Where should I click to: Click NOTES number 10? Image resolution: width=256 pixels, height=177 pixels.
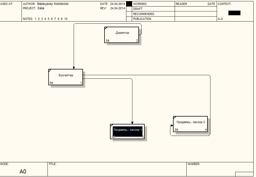[66, 19]
